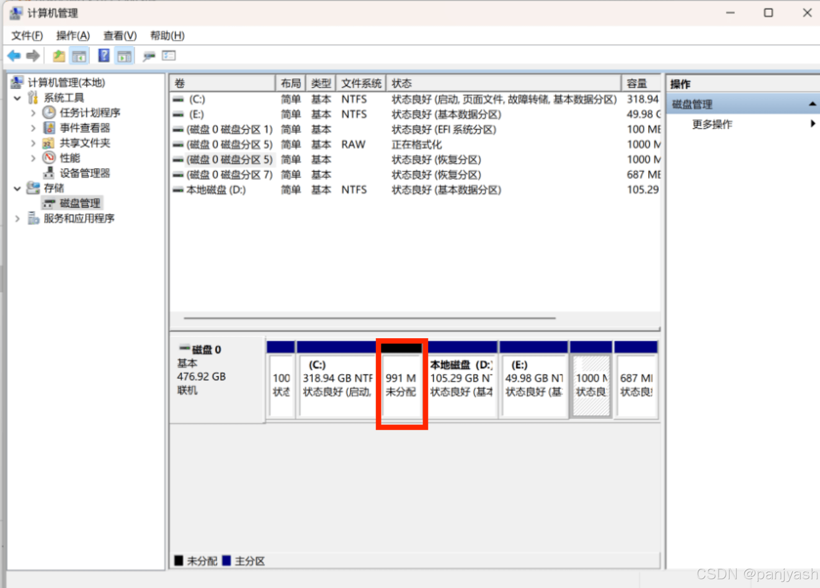Expand the Task Scheduler (任务计划程序) node
The image size is (820, 588).
click(33, 113)
